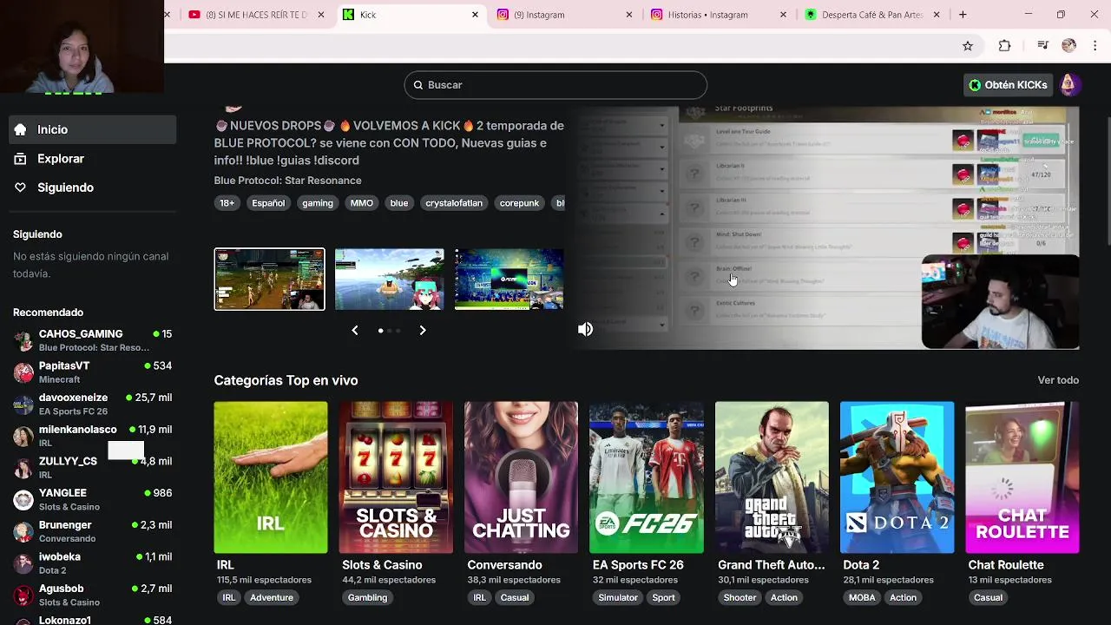Click the Shooter tag under GTA
The height and width of the screenshot is (625, 1111).
pos(740,597)
